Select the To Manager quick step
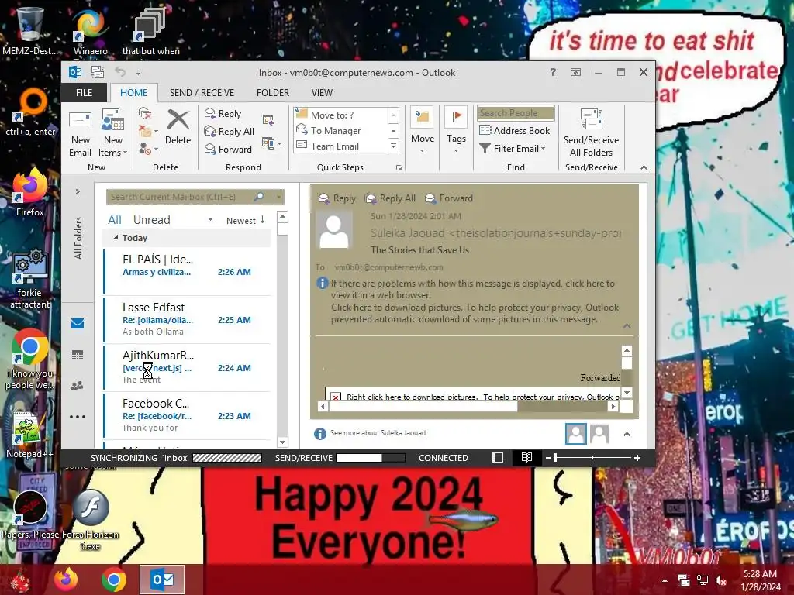 point(340,130)
